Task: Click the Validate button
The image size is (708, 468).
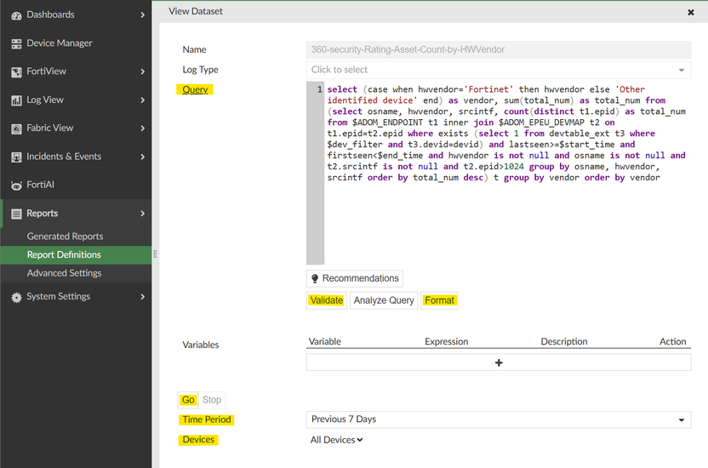Action: [327, 300]
